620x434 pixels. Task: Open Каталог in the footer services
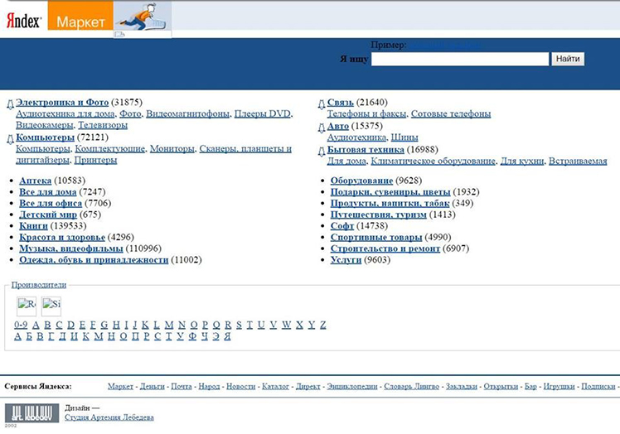point(275,387)
